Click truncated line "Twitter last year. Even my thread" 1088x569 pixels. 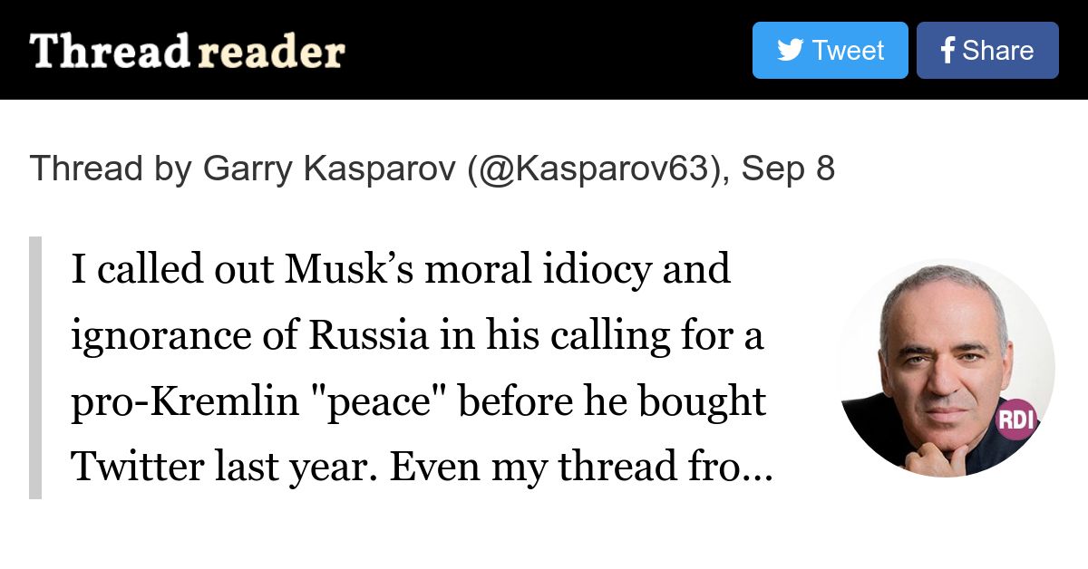coord(422,468)
